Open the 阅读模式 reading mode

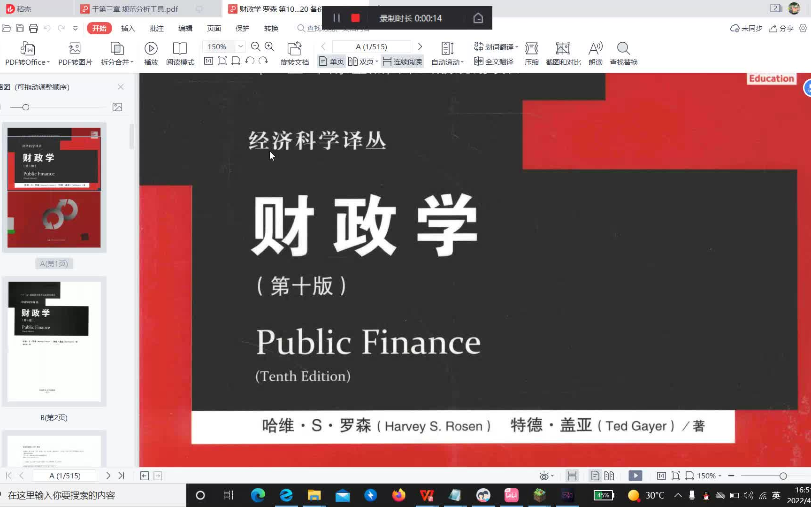pyautogui.click(x=180, y=53)
